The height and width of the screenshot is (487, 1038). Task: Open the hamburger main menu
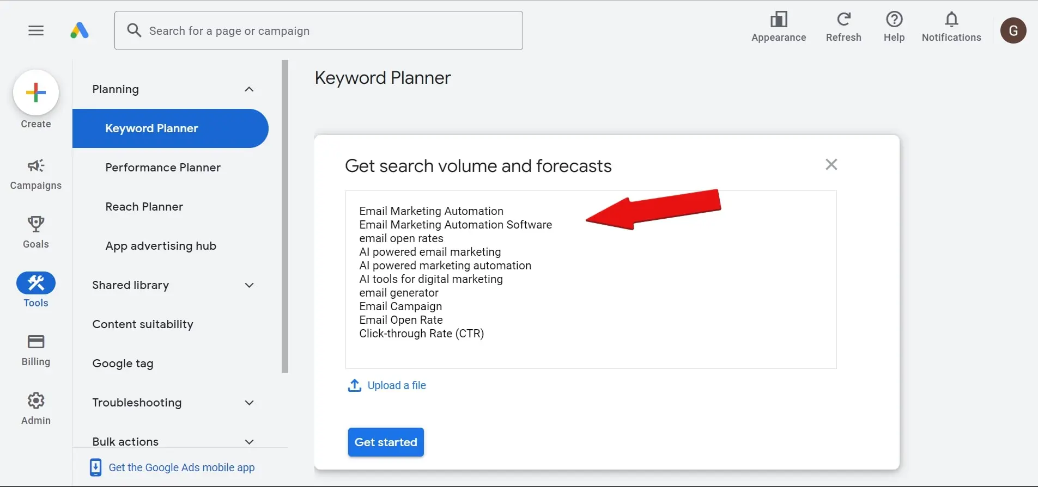pyautogui.click(x=36, y=30)
